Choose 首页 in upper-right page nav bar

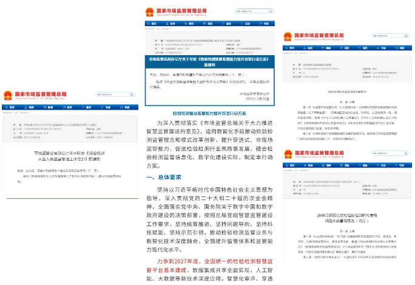291,48
